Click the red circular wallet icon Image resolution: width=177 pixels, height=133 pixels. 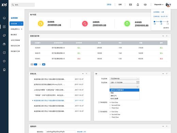pyautogui.click(x=85, y=24)
